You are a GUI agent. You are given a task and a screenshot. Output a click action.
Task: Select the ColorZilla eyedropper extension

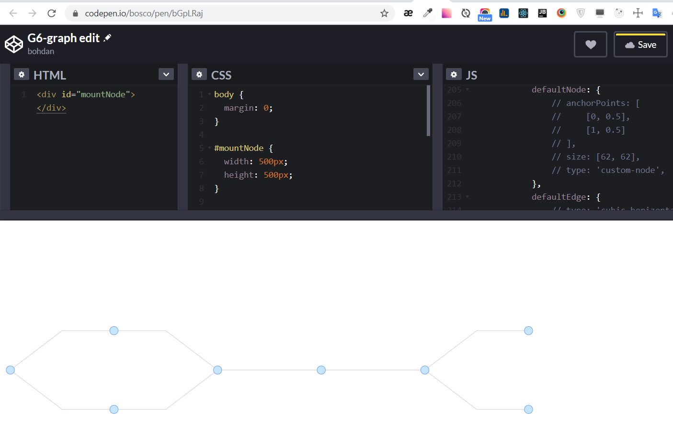coord(427,13)
